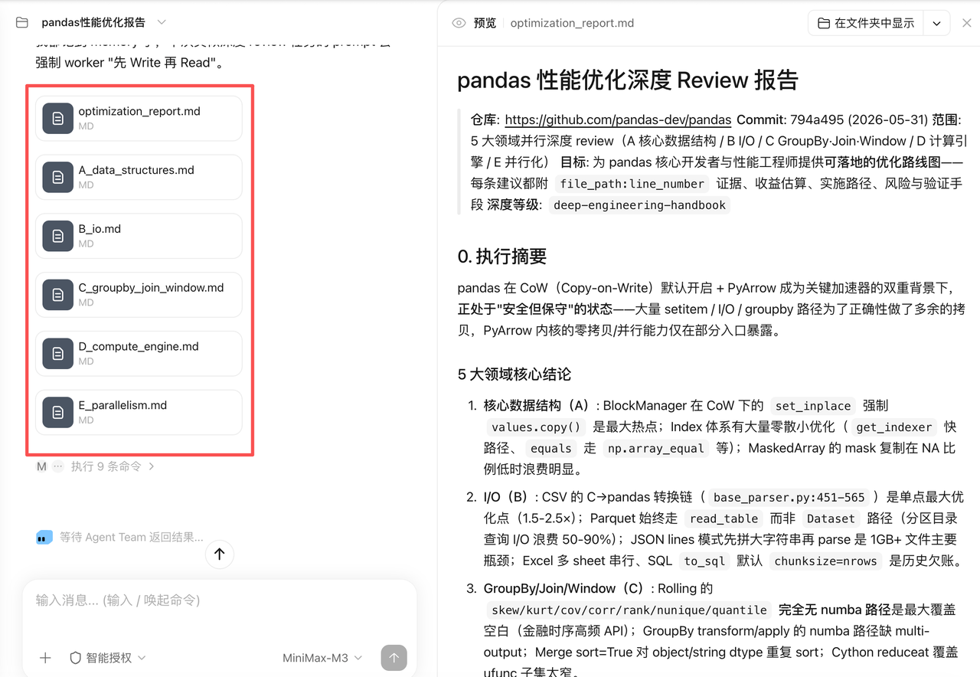Screen dimensions: 980x677
Task: Click the chunksize=nrows code chip
Action: [825, 561]
